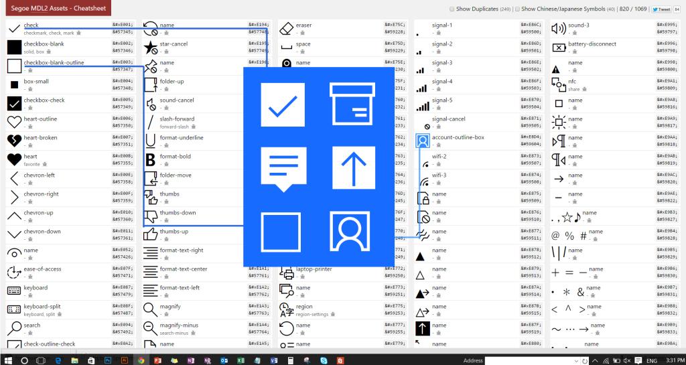Select the search magnifier glyph
Image resolution: width=686 pixels, height=365 pixels.
(x=14, y=328)
